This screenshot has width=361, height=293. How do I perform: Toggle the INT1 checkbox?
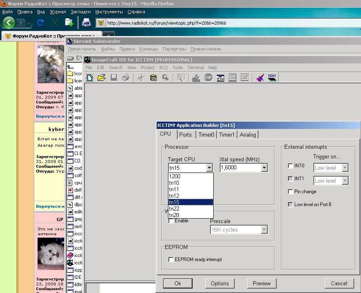[290, 179]
